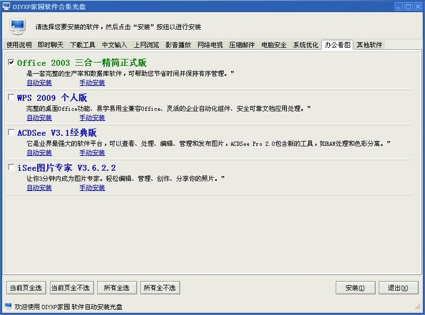This screenshot has height=315, width=425.
Task: Select the 电脑安全 tab
Action: point(274,45)
